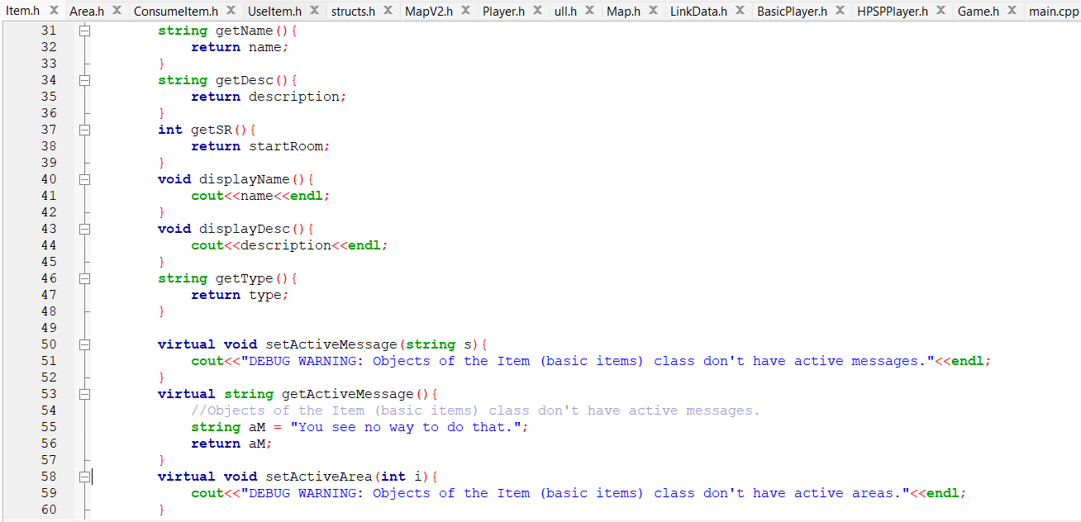Toggle the getType code fold marker
The height and width of the screenshot is (522, 1081).
[x=84, y=278]
